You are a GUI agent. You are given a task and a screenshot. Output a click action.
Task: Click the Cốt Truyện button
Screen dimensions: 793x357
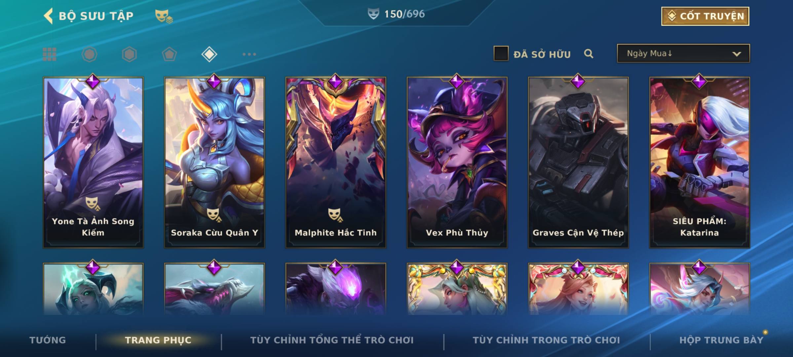(705, 16)
